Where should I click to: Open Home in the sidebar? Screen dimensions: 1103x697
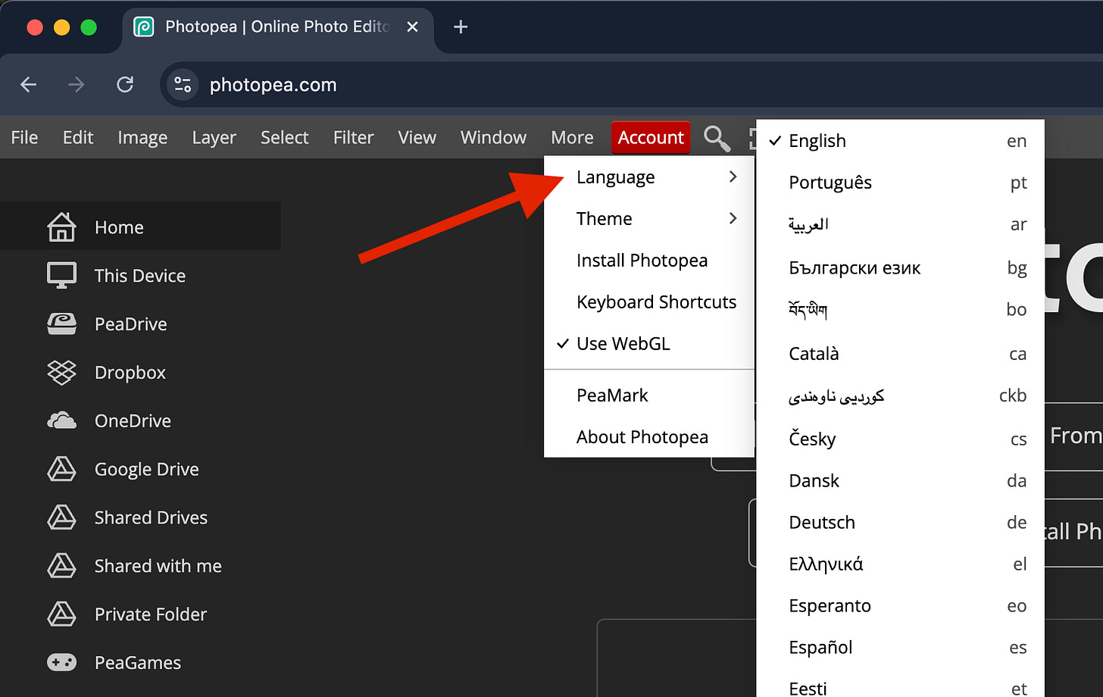(140, 226)
